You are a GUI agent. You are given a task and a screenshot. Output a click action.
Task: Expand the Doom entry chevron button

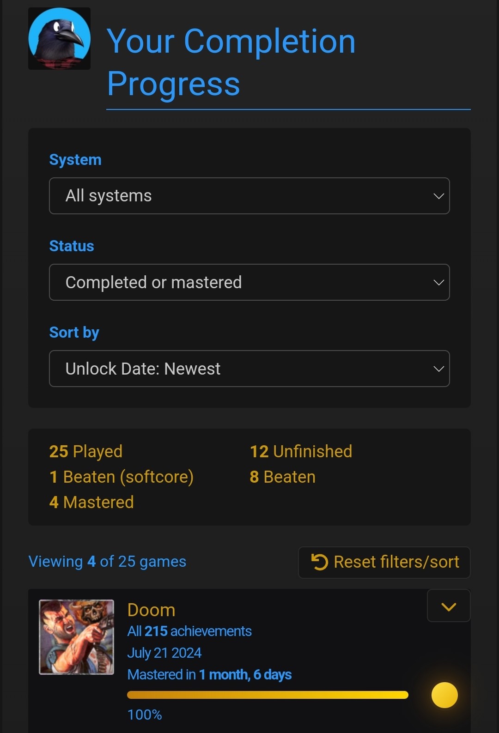coord(449,606)
